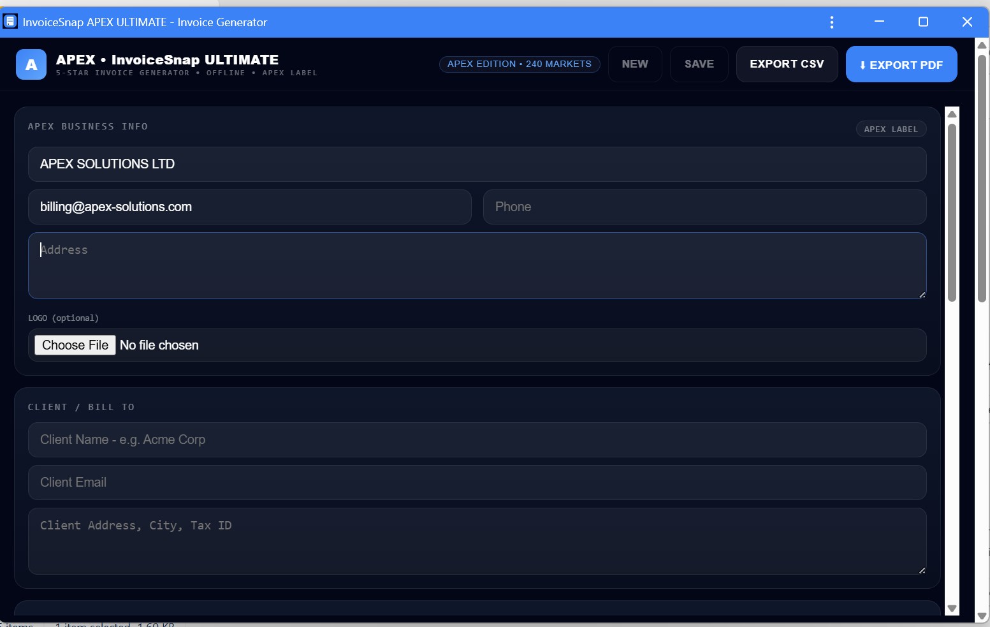Click the inner form scrollbar thumb
The image size is (990, 627).
point(952,212)
